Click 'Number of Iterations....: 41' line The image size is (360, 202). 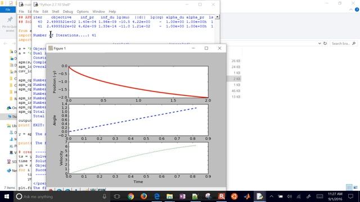65,35
